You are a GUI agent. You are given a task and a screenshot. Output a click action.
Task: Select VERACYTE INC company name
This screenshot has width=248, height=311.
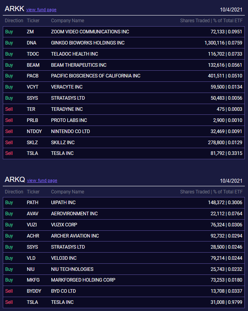(67, 87)
